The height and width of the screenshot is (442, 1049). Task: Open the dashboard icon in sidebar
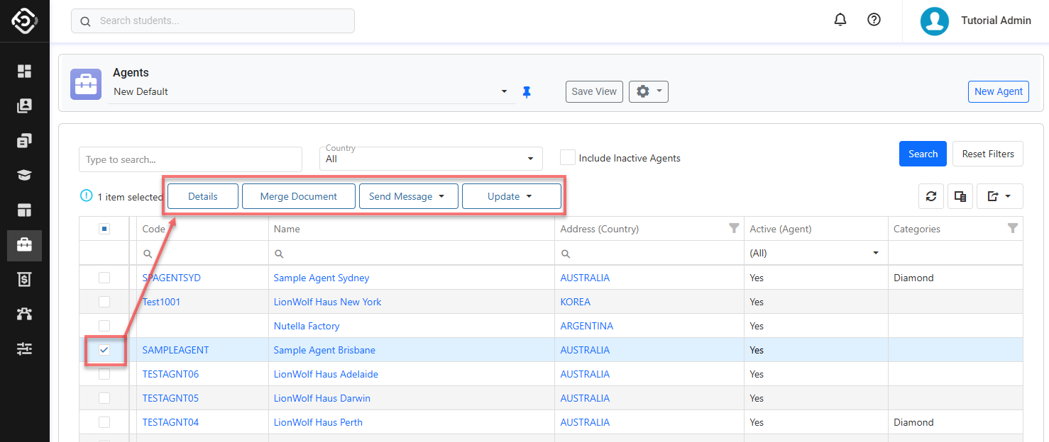coord(25,71)
